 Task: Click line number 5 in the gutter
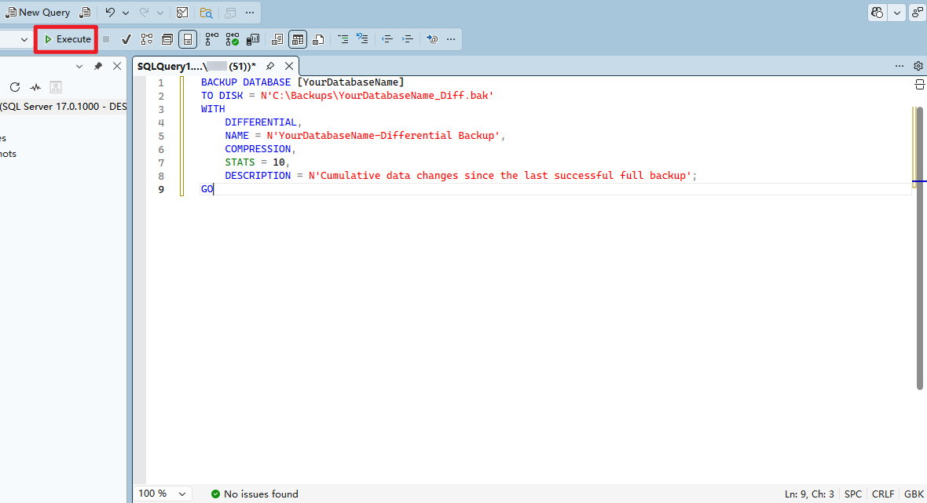(161, 136)
